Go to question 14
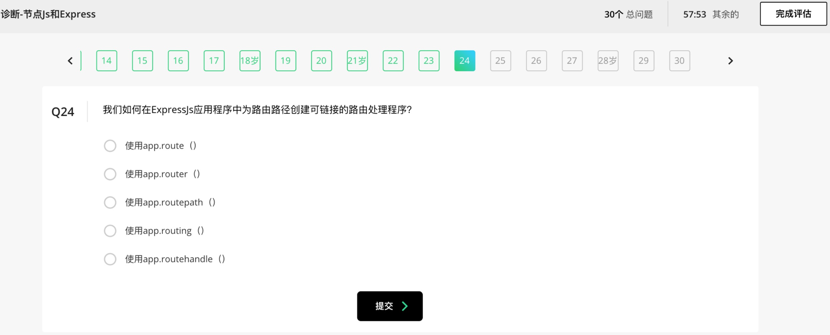The width and height of the screenshot is (830, 335). pos(107,61)
